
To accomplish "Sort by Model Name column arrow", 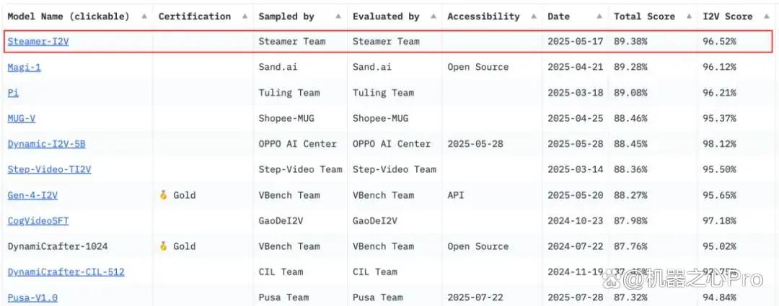I will coord(144,17).
